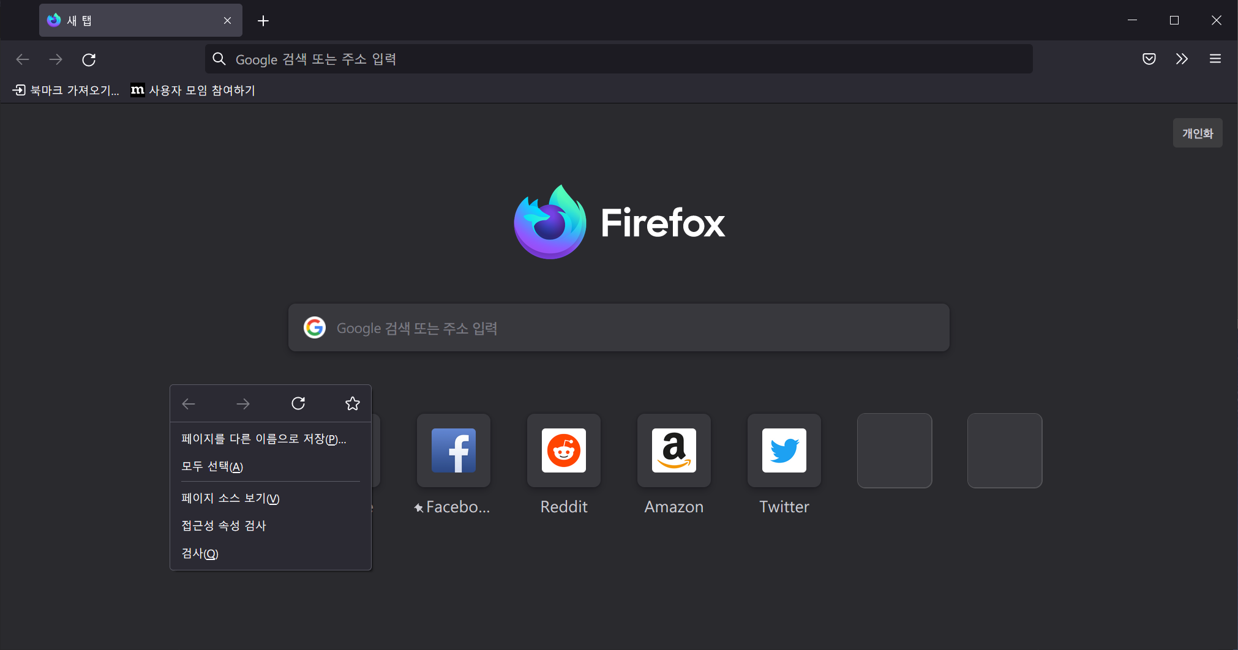Click the toolbar back arrow
1238x650 pixels.
[23, 59]
